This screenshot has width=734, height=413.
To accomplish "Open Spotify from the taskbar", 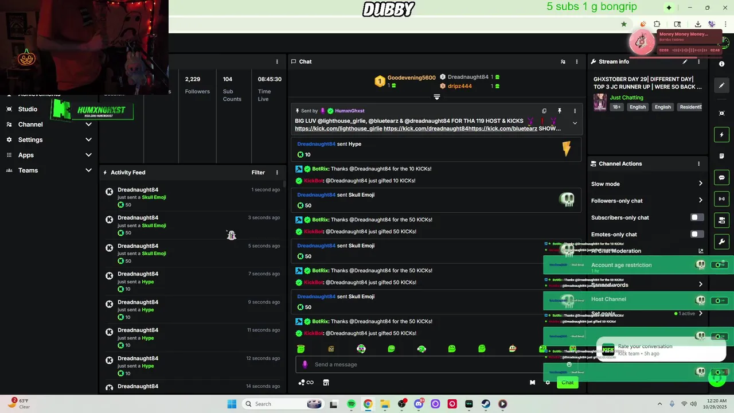I will [351, 404].
